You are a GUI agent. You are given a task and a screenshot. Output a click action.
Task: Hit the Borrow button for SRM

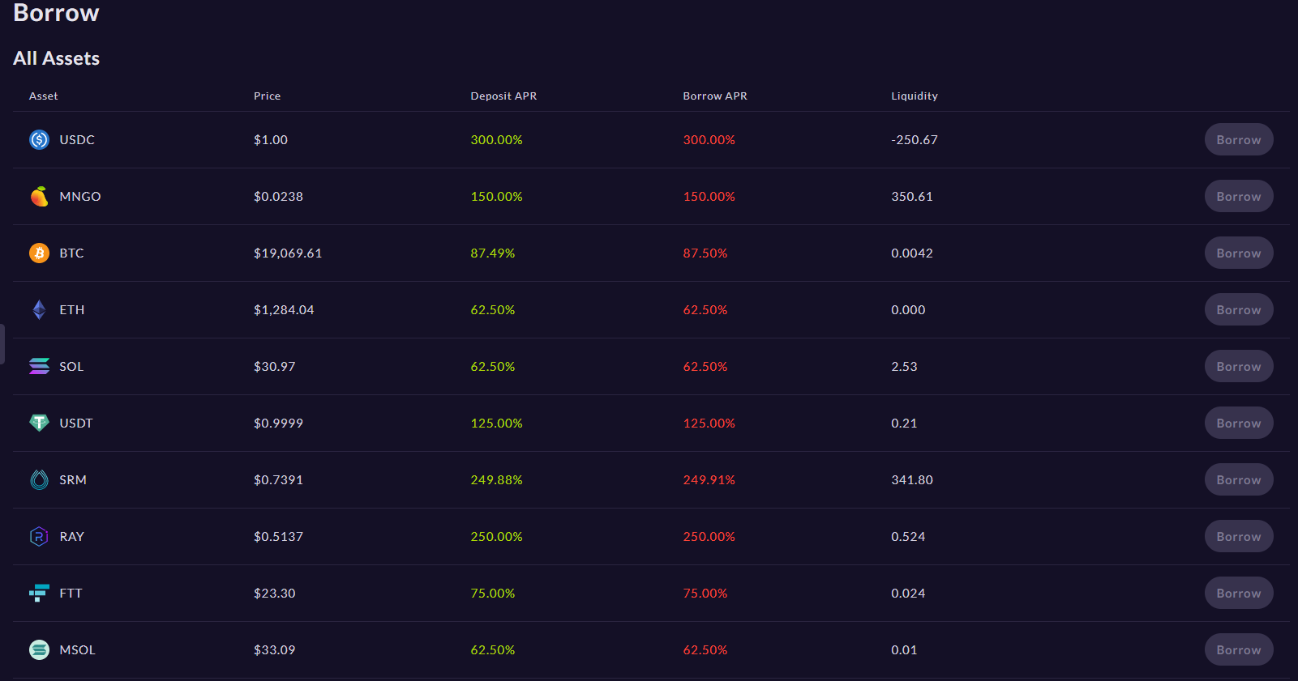coord(1238,480)
